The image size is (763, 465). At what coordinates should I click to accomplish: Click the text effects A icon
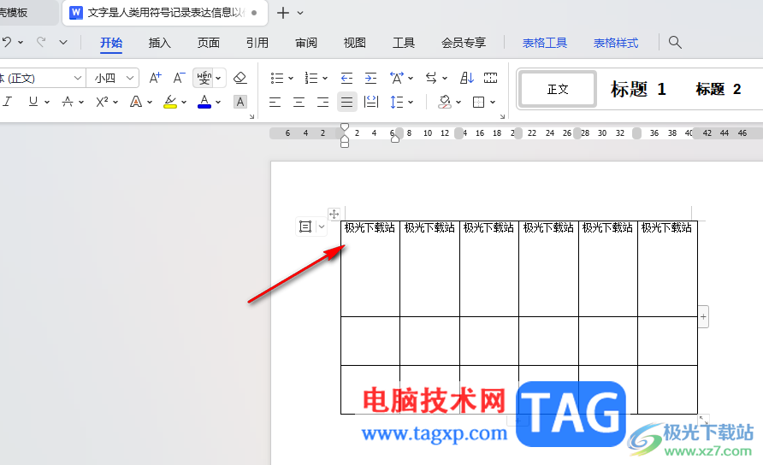[x=136, y=102]
